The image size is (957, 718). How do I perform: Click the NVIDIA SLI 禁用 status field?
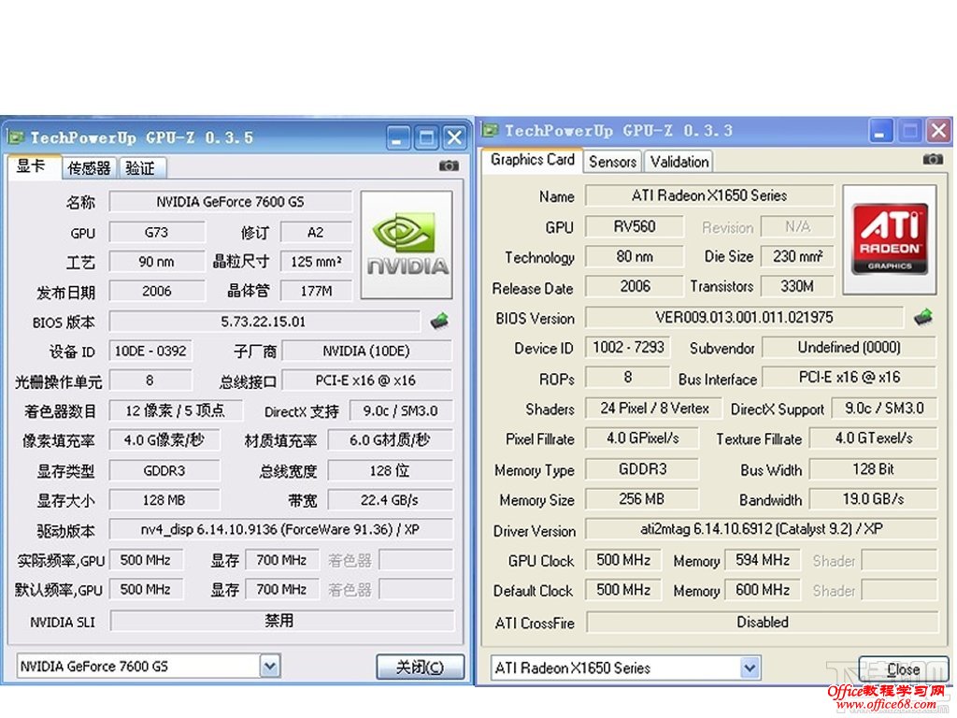pos(281,621)
